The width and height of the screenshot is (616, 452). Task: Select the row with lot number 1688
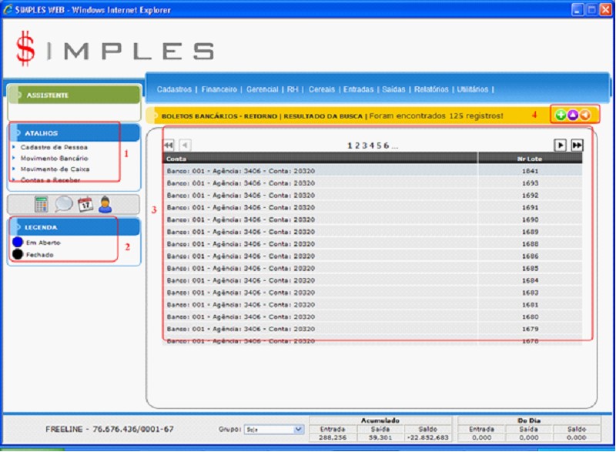click(373, 244)
